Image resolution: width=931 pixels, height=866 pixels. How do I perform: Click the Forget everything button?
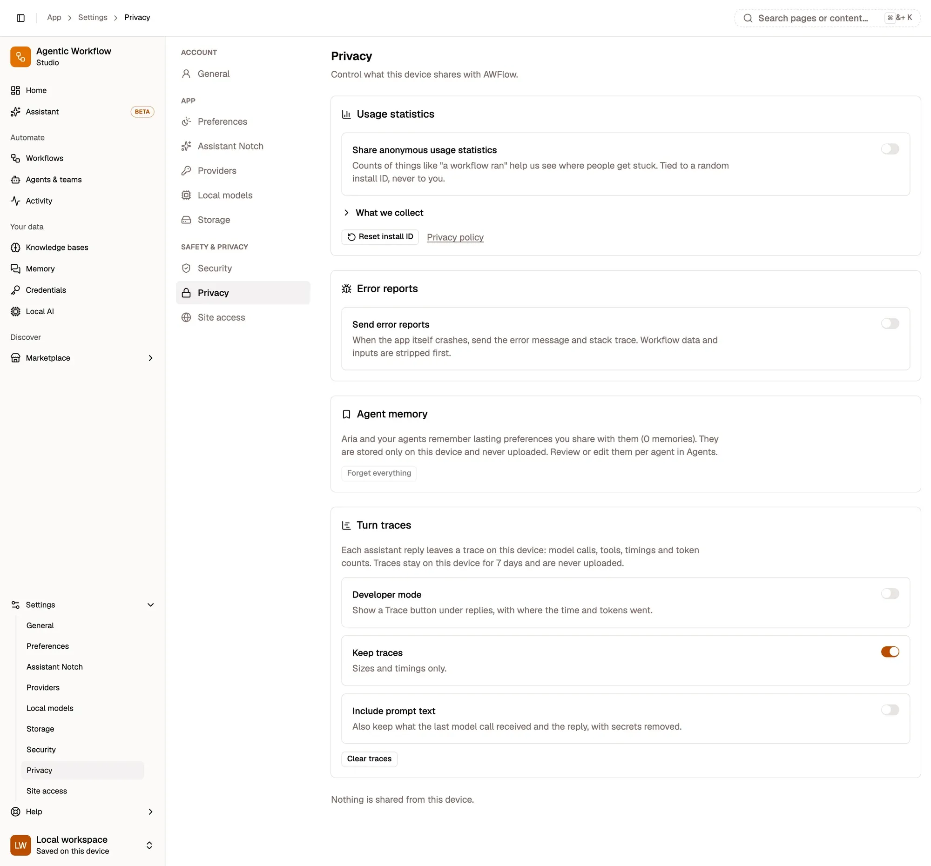pos(379,473)
